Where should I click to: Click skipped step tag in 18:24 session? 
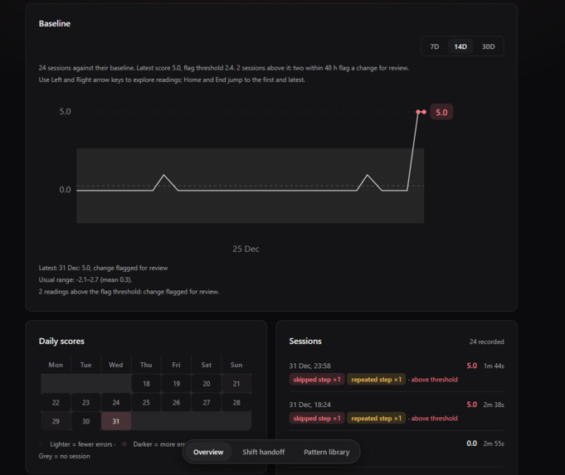[317, 418]
